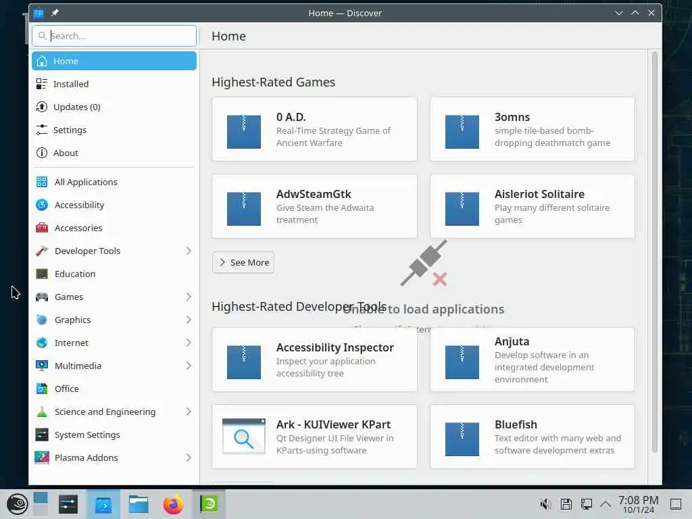
Task: Show hidden system tray icons arrow
Action: 605,504
